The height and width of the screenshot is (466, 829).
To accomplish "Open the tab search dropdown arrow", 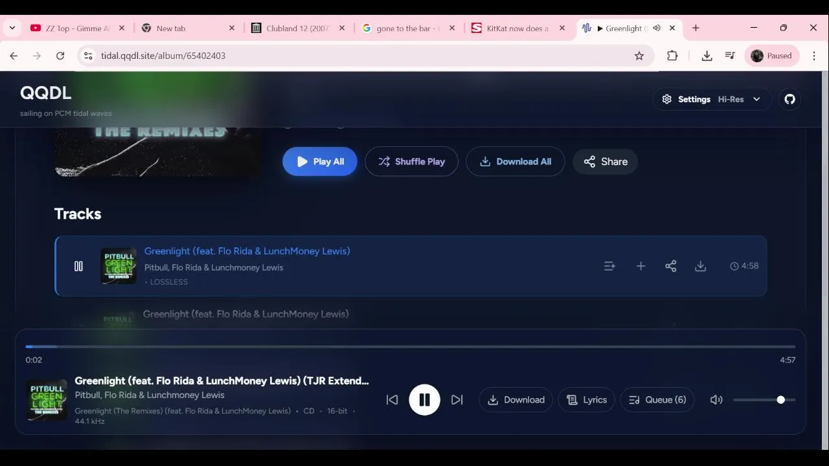I will (x=12, y=28).
